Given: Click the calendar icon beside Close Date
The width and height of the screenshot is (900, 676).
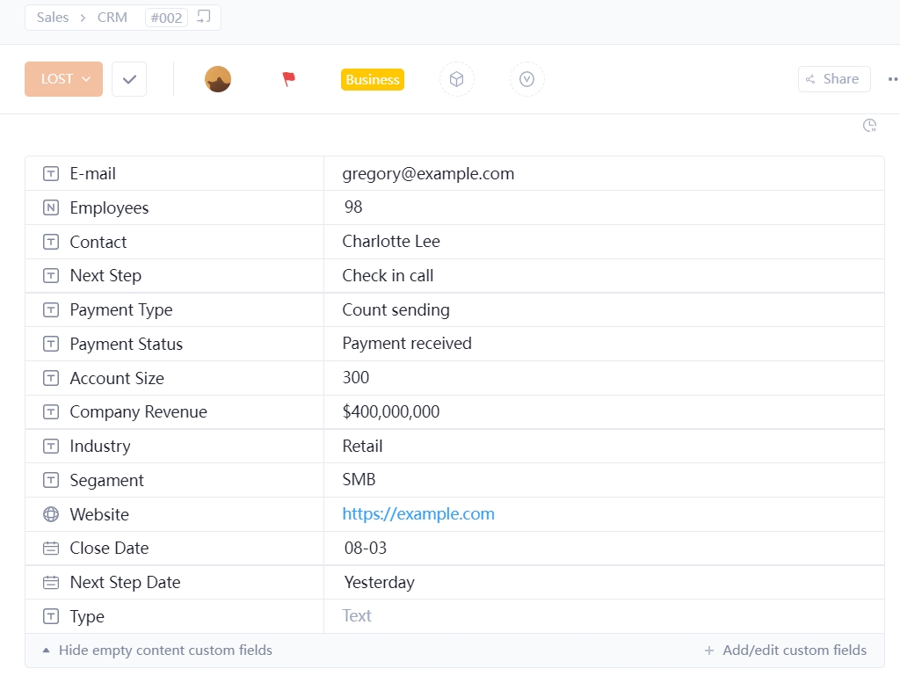Looking at the screenshot, I should coord(51,549).
